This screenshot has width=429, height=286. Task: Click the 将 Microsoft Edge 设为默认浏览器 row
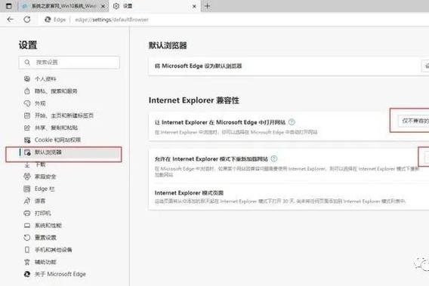tap(289, 66)
